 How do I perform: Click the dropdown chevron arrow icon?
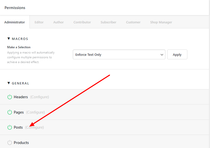(162, 55)
